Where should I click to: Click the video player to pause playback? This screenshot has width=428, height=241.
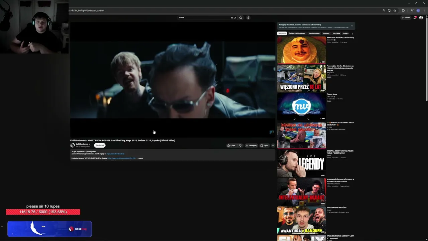[x=173, y=80]
